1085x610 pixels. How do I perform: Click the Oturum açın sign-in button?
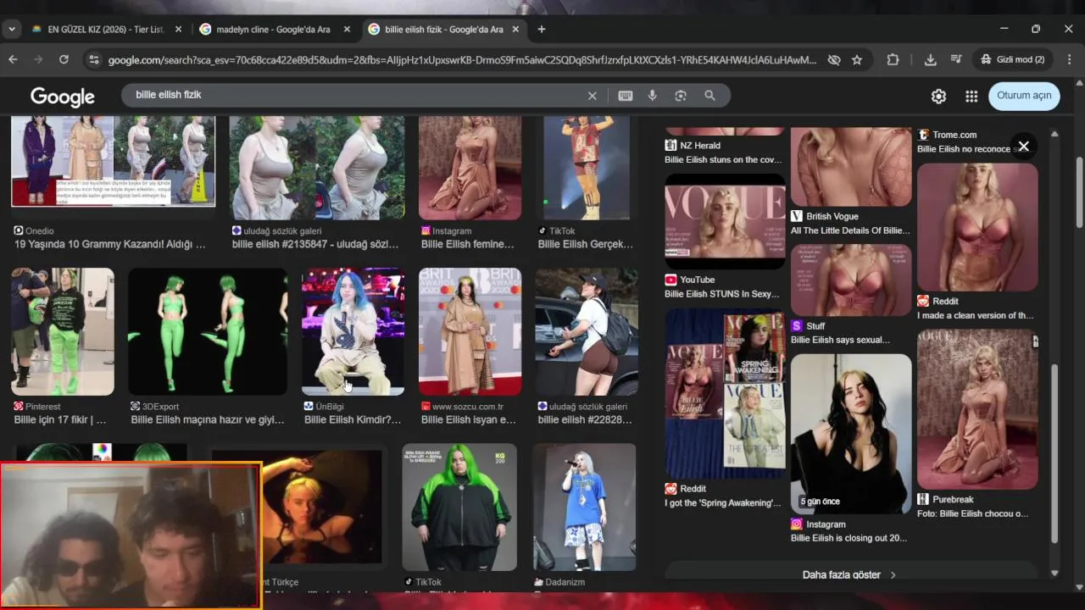tap(1024, 95)
